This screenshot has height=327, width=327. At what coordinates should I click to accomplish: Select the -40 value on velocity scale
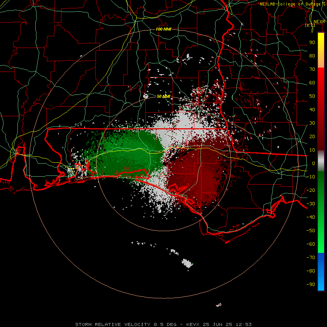pos(311,217)
